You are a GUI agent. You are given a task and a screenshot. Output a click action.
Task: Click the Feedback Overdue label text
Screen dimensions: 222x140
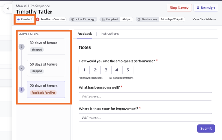[53, 19]
